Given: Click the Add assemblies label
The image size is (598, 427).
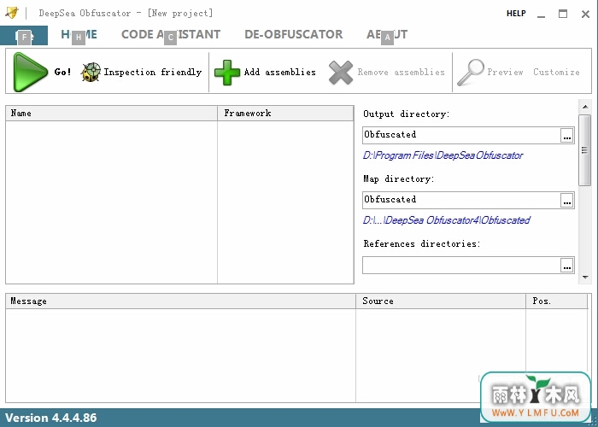Looking at the screenshot, I should 280,72.
